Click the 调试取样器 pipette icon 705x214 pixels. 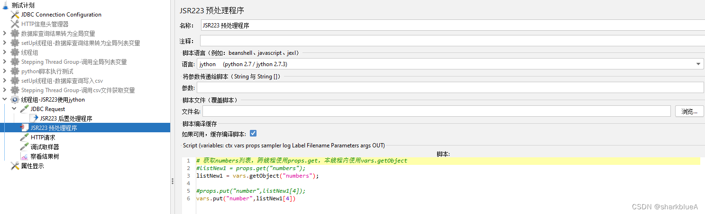coord(24,146)
